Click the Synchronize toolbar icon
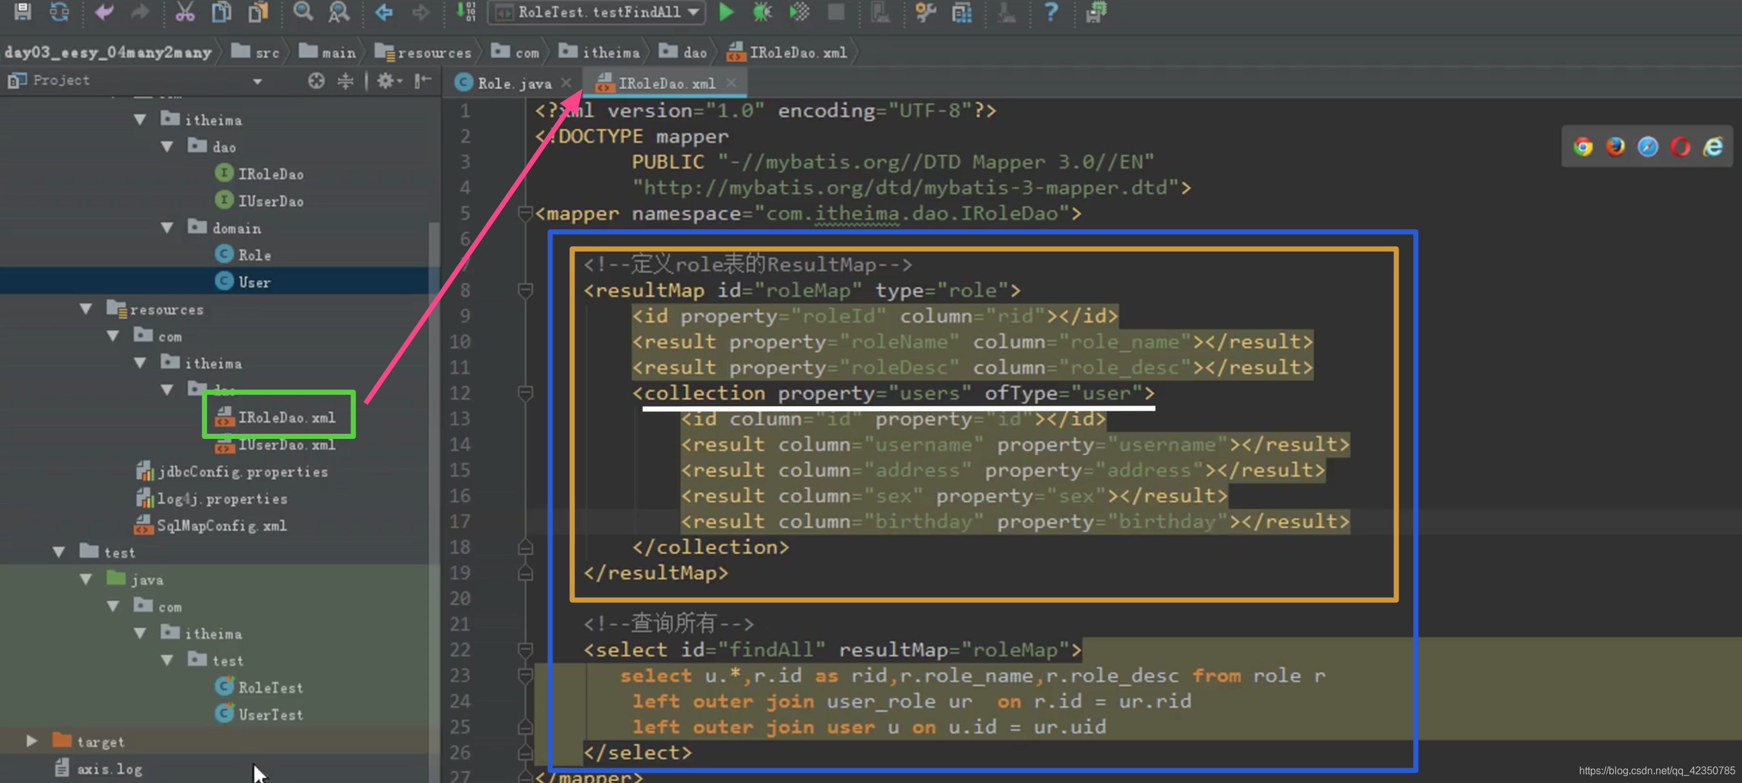The height and width of the screenshot is (783, 1742). point(60,12)
